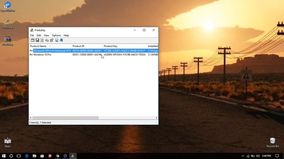Click the scroll-left arrow in ProduKey
This screenshot has height=159, width=284.
pos(31,117)
